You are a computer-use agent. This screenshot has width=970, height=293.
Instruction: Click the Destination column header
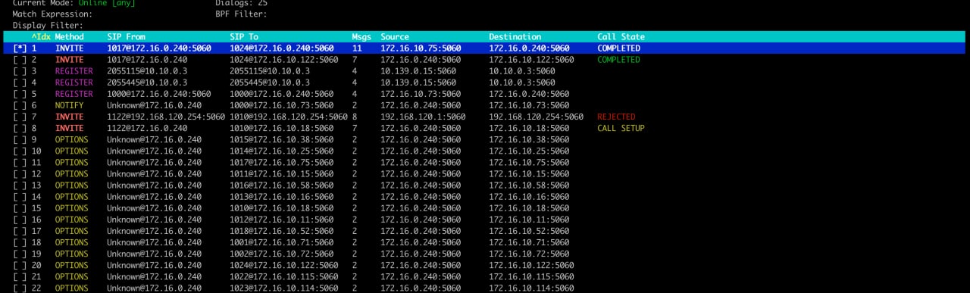515,36
